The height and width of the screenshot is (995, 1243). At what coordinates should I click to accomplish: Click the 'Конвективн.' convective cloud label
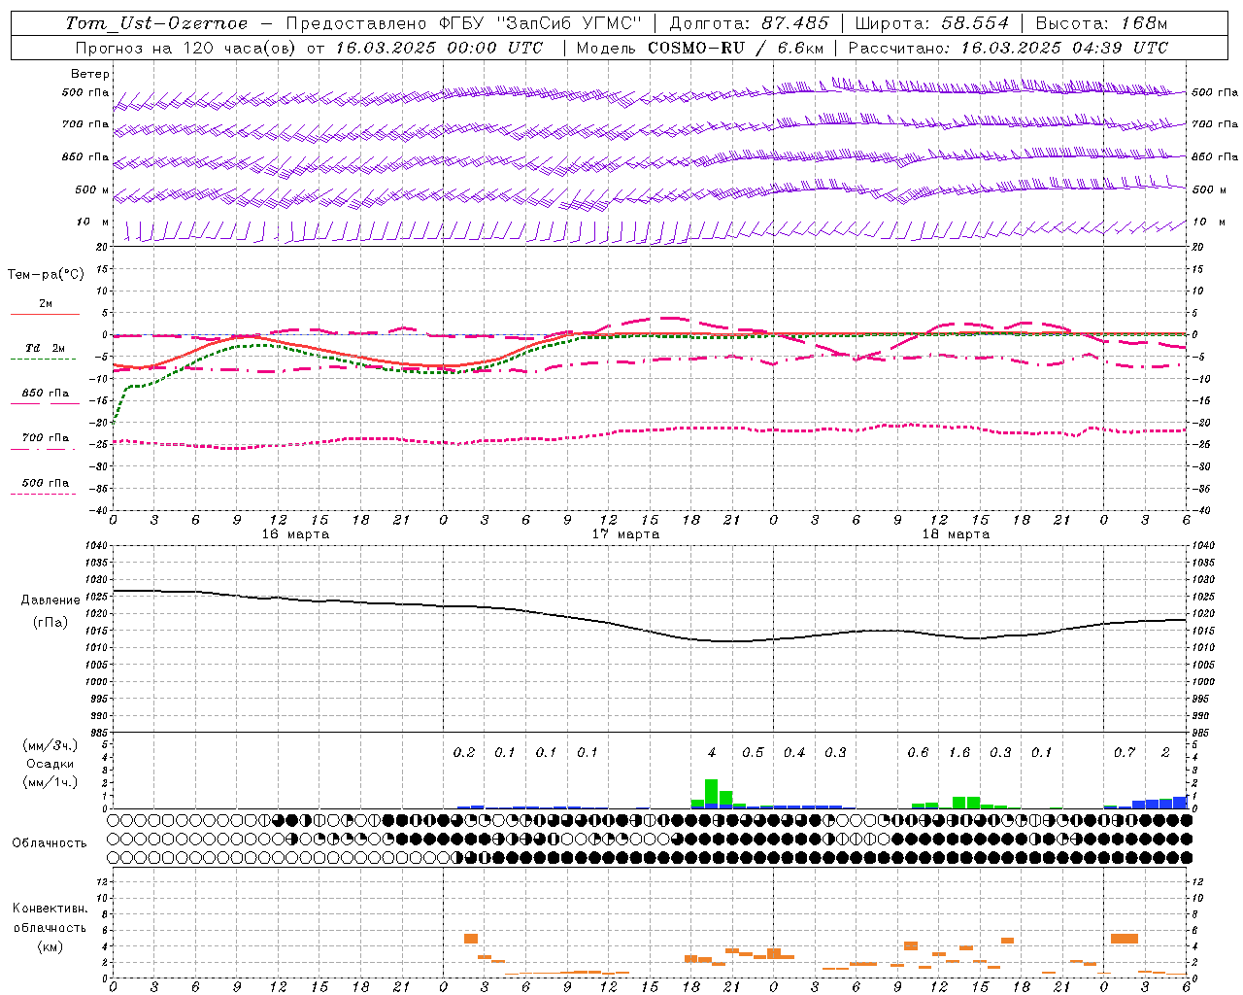pos(50,909)
